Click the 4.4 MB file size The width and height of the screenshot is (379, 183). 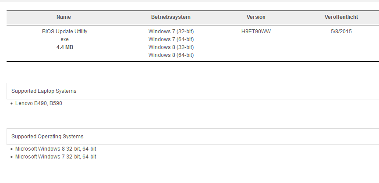(x=64, y=47)
